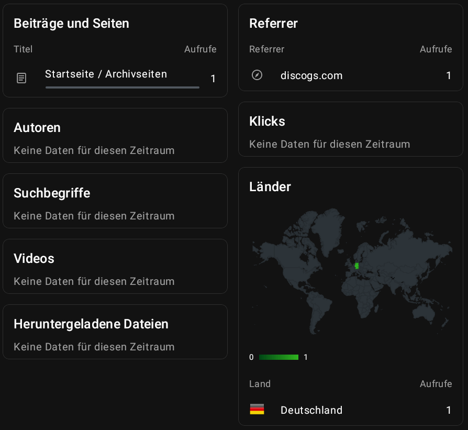Click the document icon beside Startseite
The image size is (468, 430).
pyautogui.click(x=21, y=79)
